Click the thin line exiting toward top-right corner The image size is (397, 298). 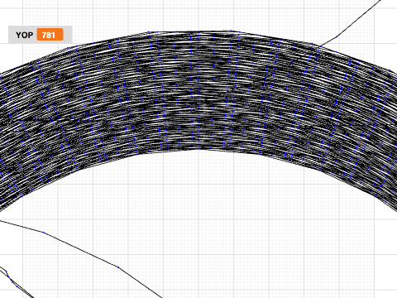pyautogui.click(x=358, y=18)
